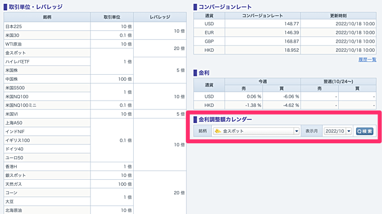This screenshot has height=214, width=382.
Task: Click the 100 倍 unit for 天然ガス
Action: click(x=125, y=184)
